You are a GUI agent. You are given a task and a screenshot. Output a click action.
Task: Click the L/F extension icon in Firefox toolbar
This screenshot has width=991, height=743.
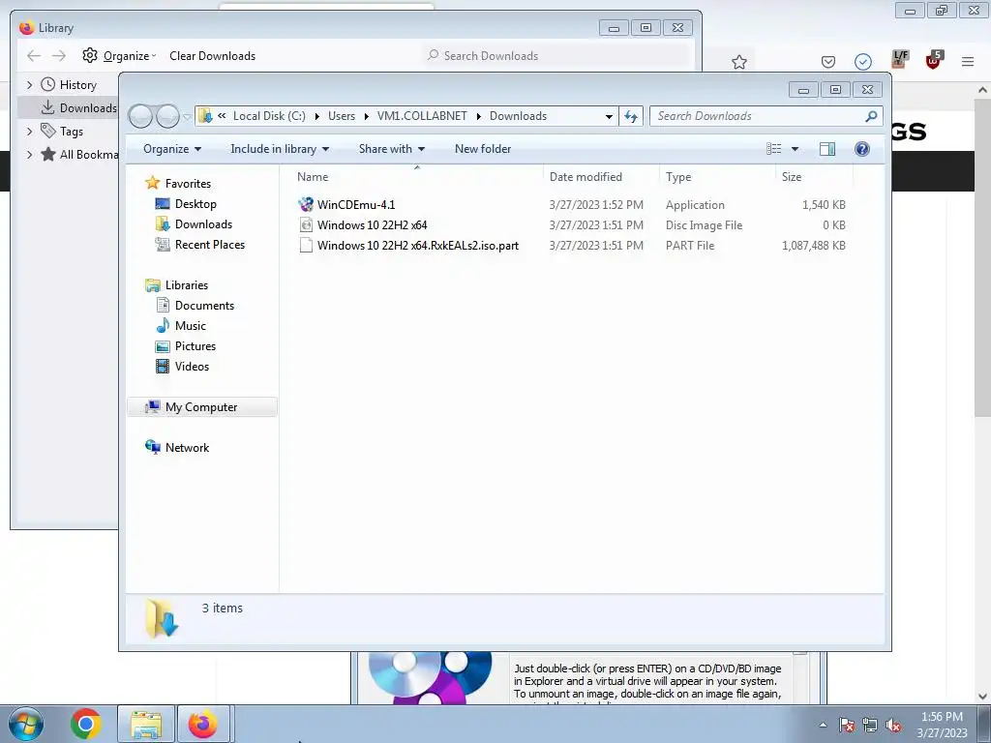900,59
